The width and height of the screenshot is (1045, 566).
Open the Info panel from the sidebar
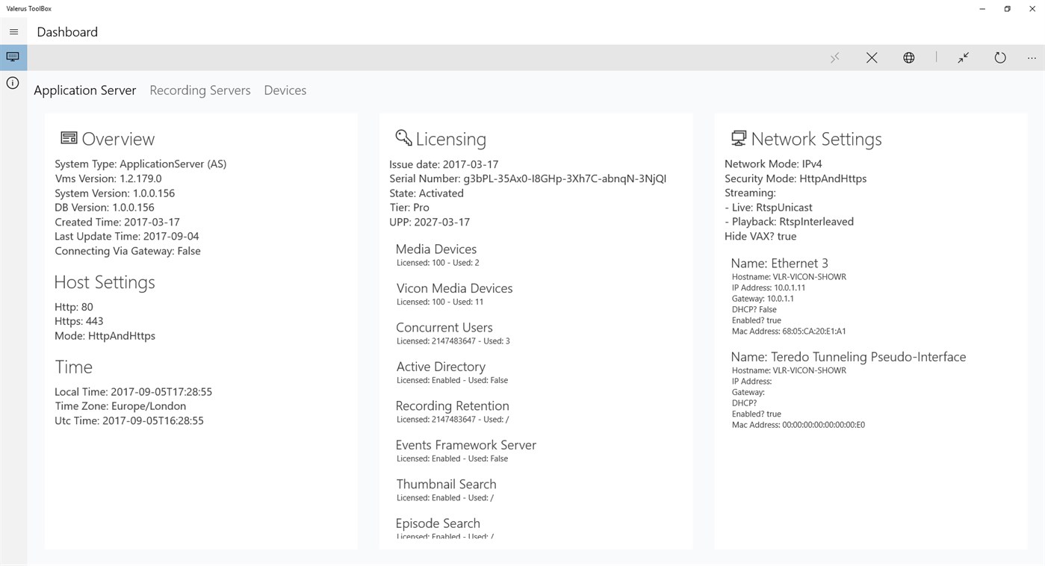tap(13, 83)
